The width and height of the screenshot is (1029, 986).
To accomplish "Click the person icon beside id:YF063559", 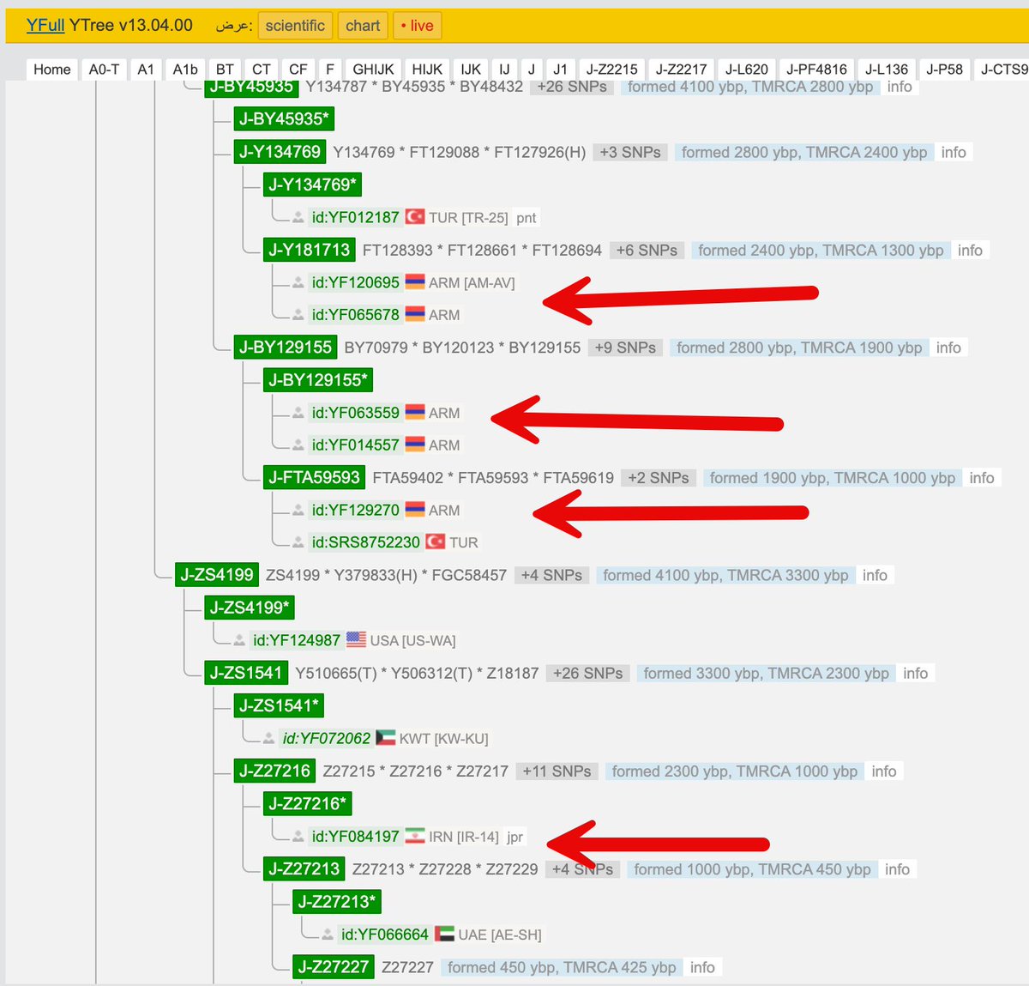I will [x=298, y=414].
